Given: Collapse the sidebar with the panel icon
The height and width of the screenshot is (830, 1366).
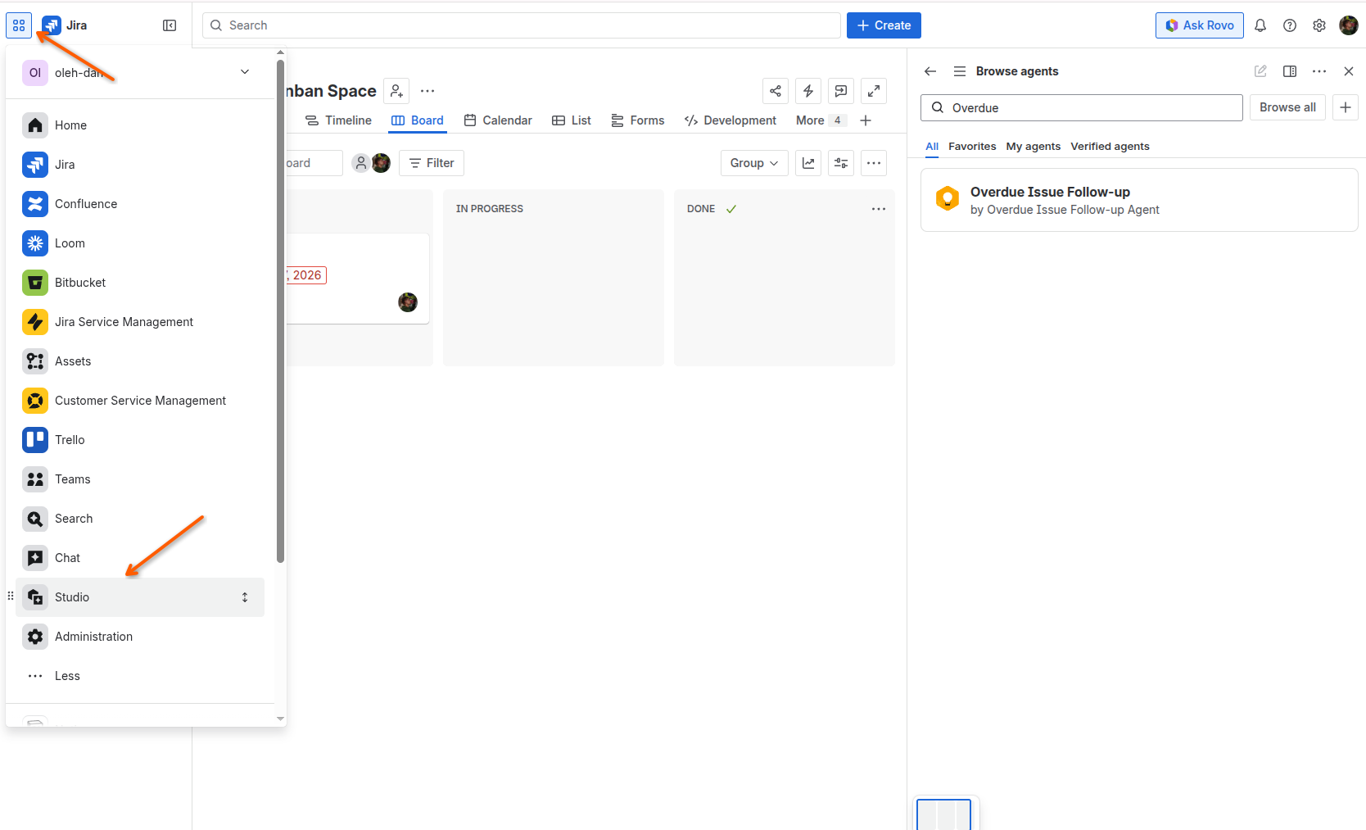Looking at the screenshot, I should tap(170, 25).
